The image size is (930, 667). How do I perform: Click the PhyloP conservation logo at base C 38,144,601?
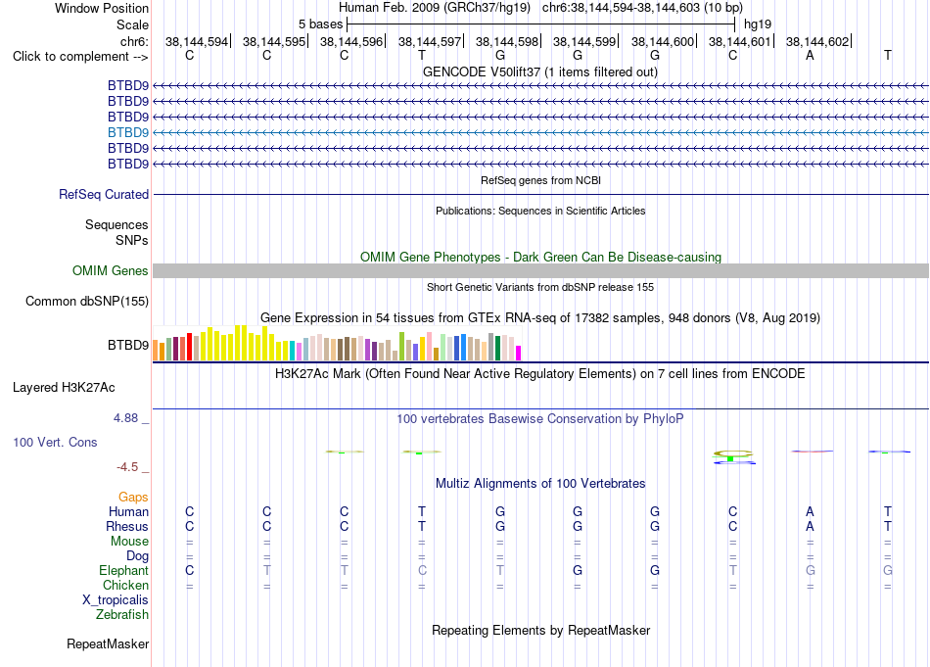733,457
